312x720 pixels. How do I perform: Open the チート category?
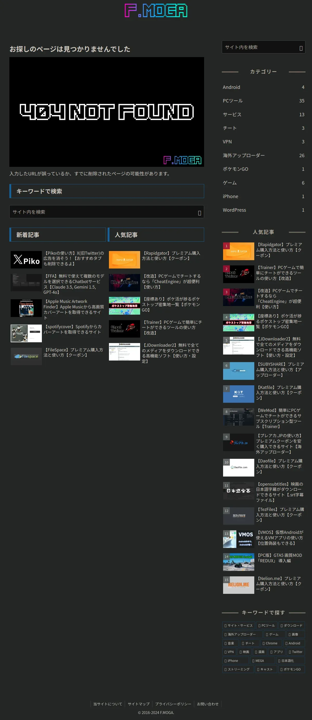(x=263, y=128)
